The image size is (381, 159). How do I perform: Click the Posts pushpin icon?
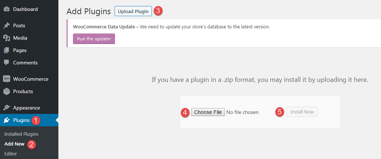7,25
